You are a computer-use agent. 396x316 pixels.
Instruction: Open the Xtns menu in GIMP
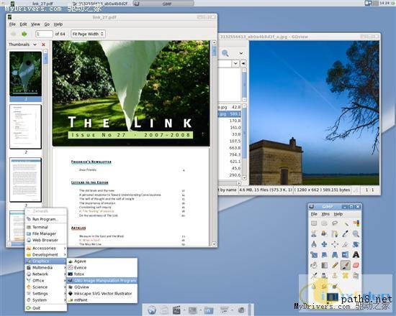coord(325,214)
